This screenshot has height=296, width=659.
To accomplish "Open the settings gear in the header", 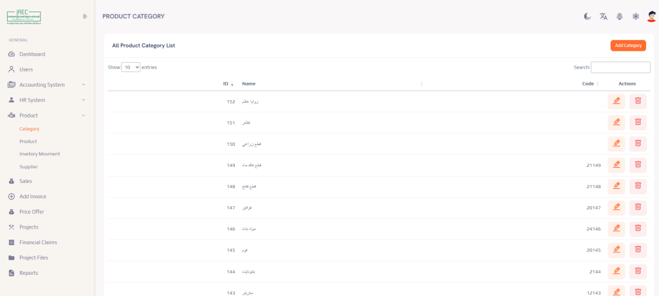I will (636, 16).
